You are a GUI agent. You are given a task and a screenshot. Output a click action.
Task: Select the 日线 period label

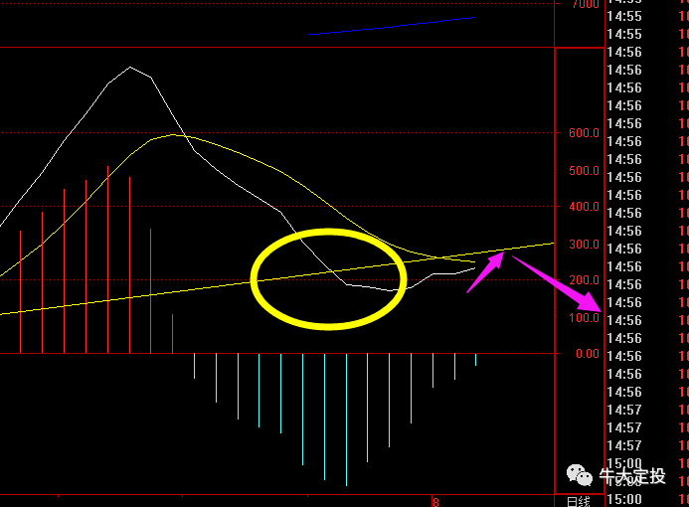point(579,500)
